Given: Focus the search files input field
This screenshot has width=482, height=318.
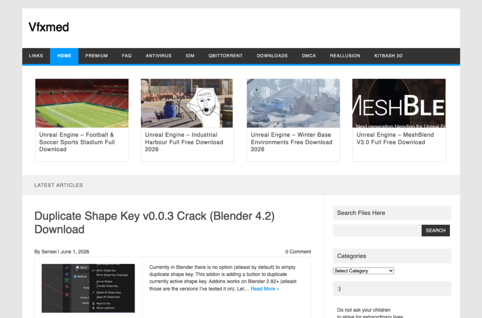Looking at the screenshot, I should 377,231.
